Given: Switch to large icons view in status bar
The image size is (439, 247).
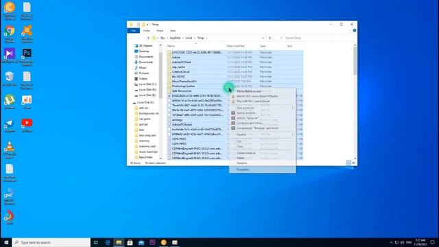Looking at the screenshot, I should pyautogui.click(x=354, y=163).
